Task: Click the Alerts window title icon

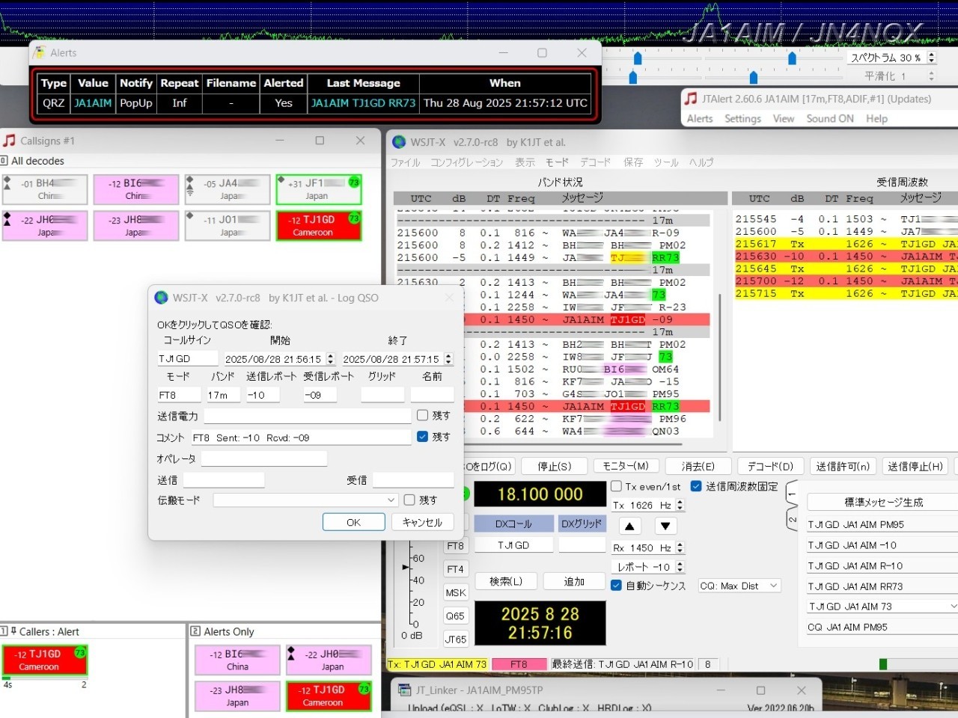Action: 39,52
